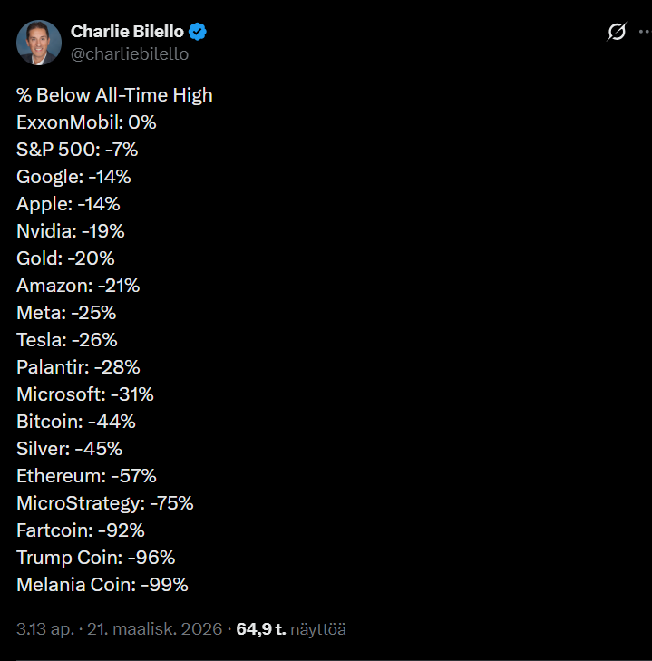Open the @charliebilello handle link
Image resolution: width=652 pixels, height=661 pixels.
(129, 53)
